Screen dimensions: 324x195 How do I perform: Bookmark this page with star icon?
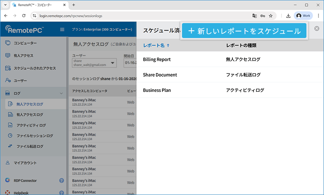tap(271, 16)
